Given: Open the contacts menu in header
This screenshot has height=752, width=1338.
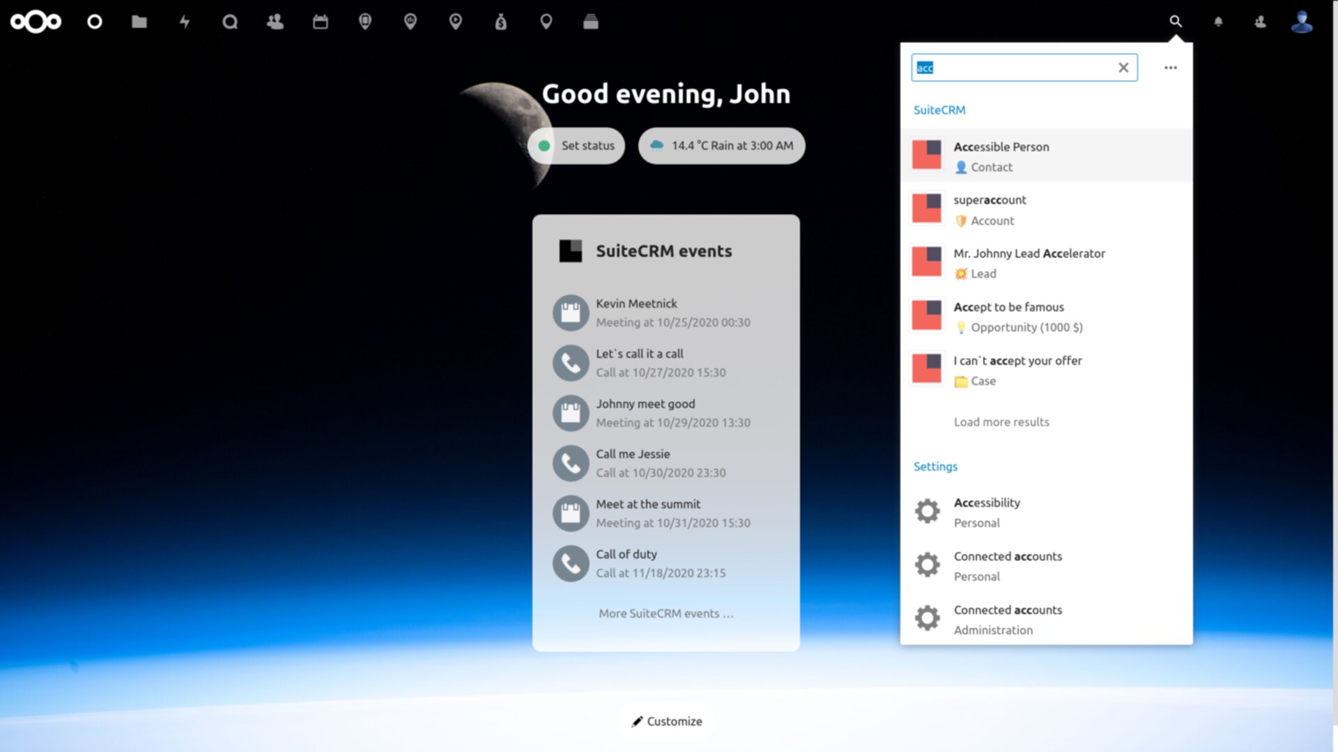Looking at the screenshot, I should click(1260, 22).
